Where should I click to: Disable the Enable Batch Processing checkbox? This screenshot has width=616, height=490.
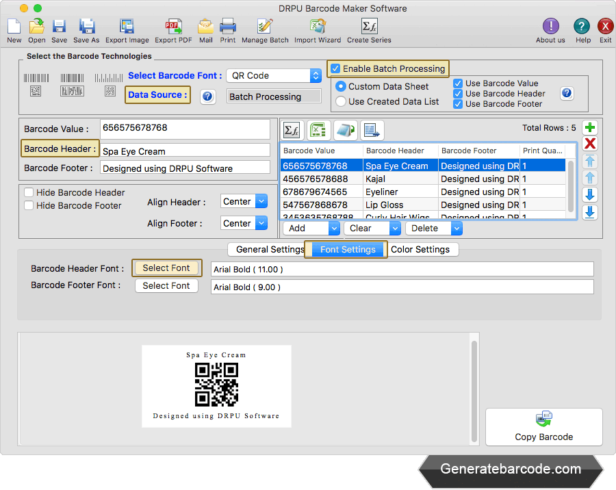click(335, 68)
